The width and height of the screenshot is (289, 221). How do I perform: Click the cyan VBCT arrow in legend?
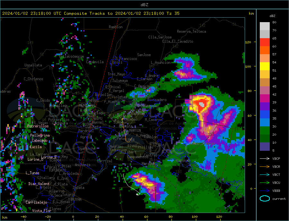point(265,174)
